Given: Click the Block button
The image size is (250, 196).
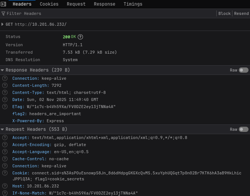Looking at the screenshot, I should coord(224,13).
